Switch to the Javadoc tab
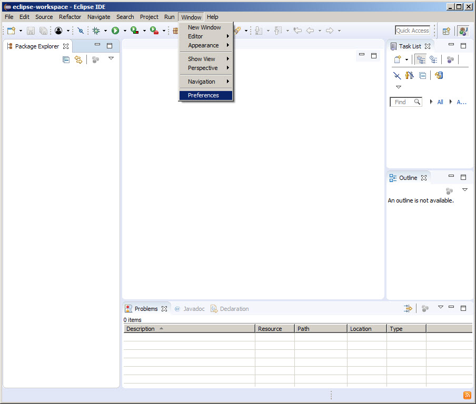Image resolution: width=476 pixels, height=404 pixels. tap(190, 309)
